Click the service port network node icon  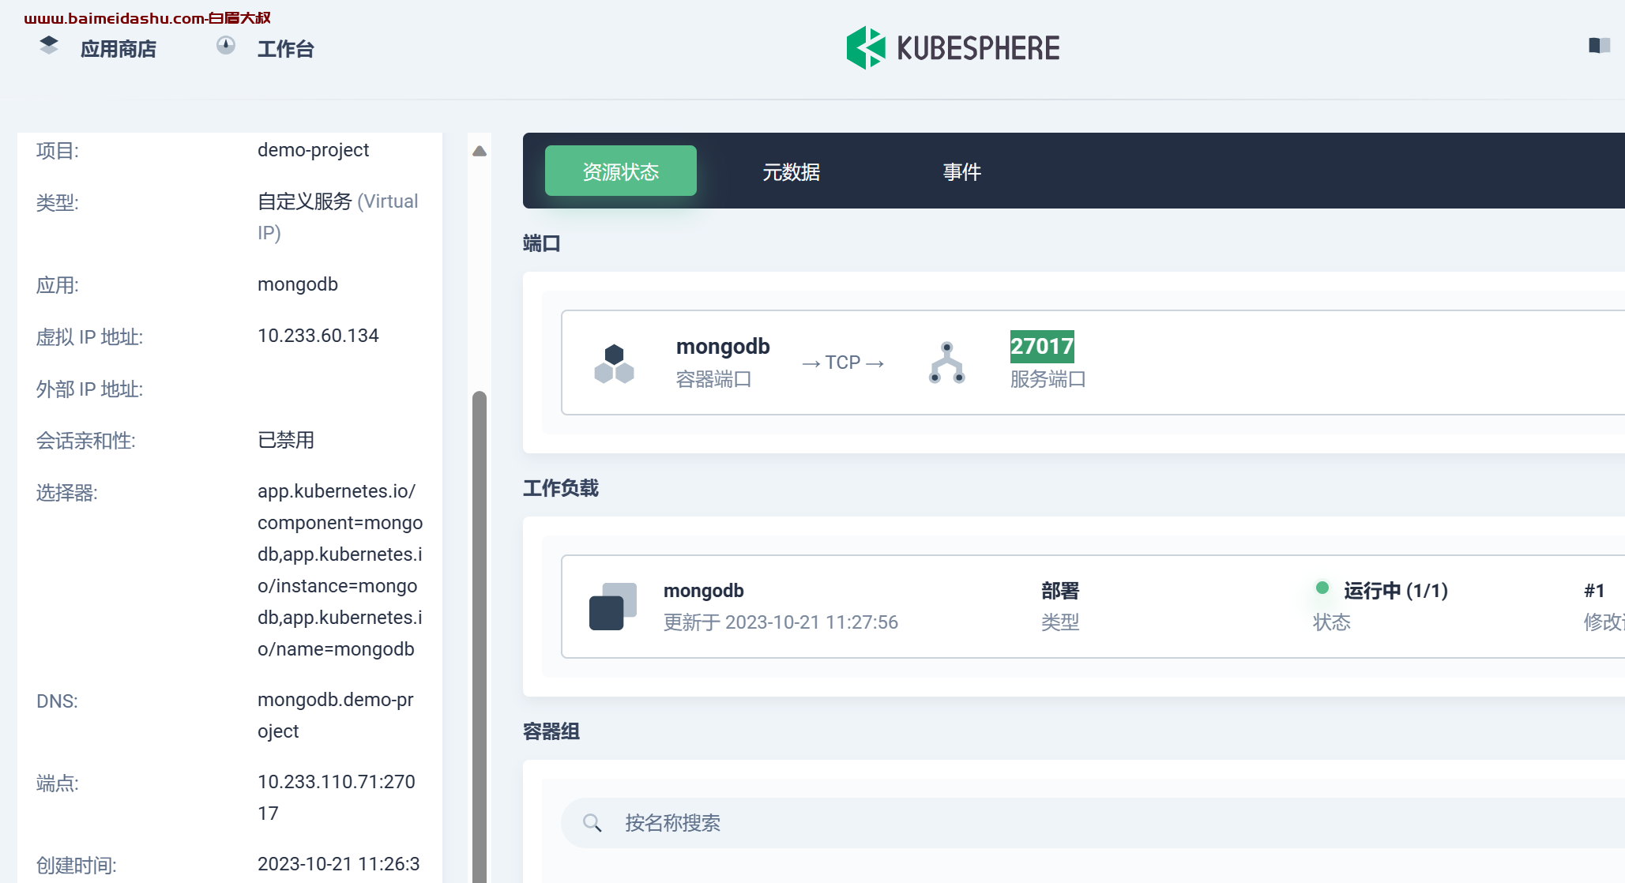[x=946, y=363]
